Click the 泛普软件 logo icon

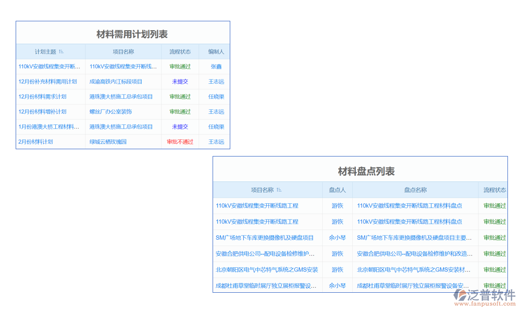pos(460,295)
